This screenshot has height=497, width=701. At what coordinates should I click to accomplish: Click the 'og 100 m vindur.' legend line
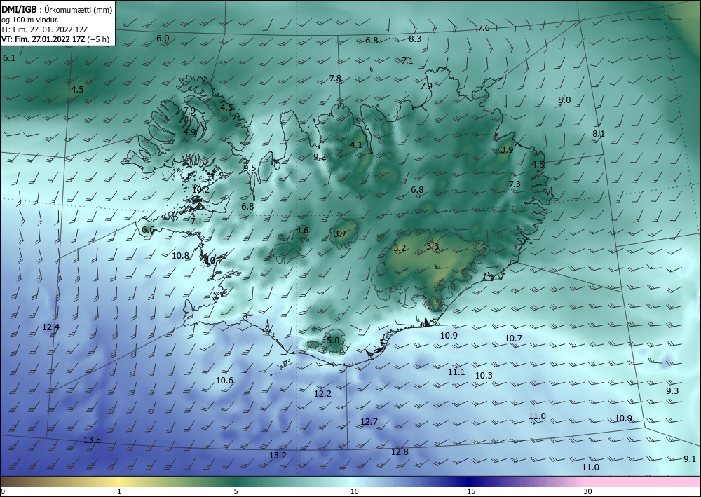(30, 20)
